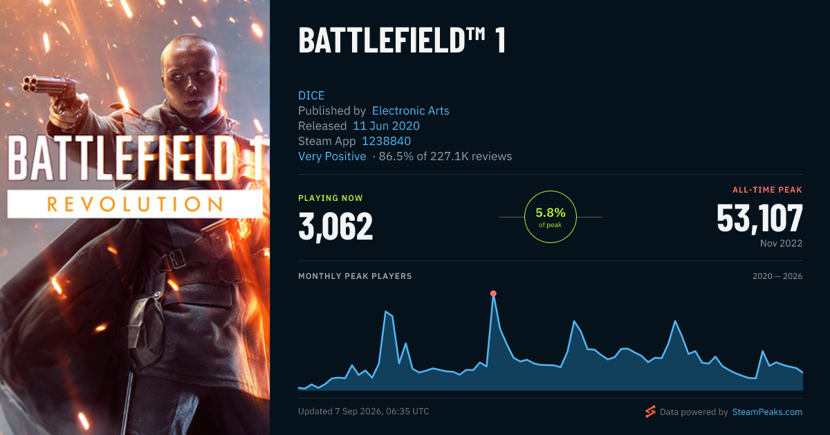This screenshot has width=830, height=435.
Task: Click the DICE developer link
Action: pyautogui.click(x=311, y=95)
